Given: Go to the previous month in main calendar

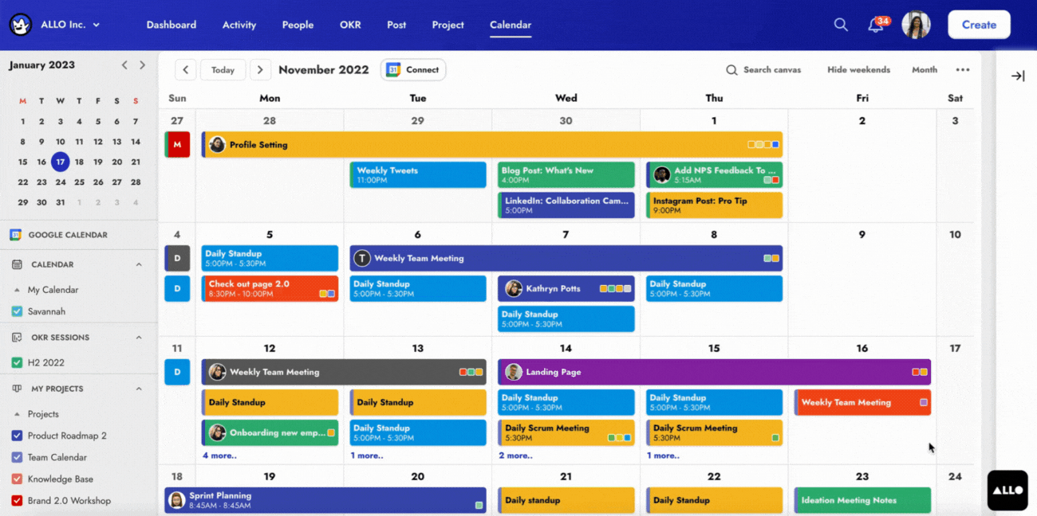Looking at the screenshot, I should coord(186,70).
